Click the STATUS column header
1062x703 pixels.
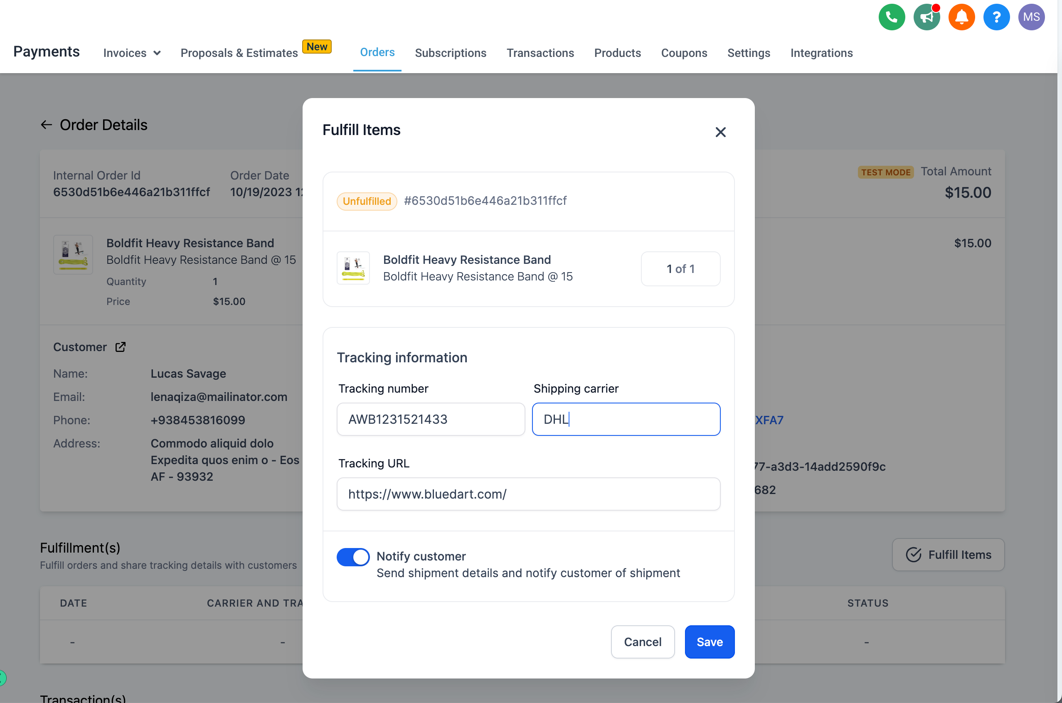click(x=868, y=603)
